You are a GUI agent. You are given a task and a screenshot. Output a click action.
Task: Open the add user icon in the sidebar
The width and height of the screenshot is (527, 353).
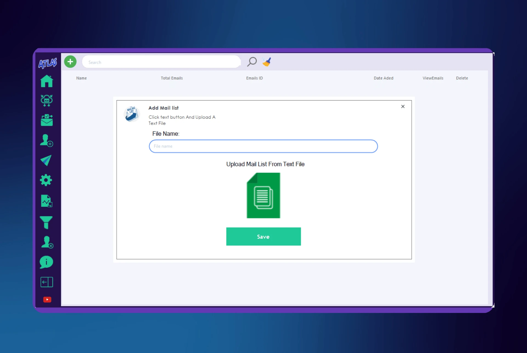(x=46, y=141)
